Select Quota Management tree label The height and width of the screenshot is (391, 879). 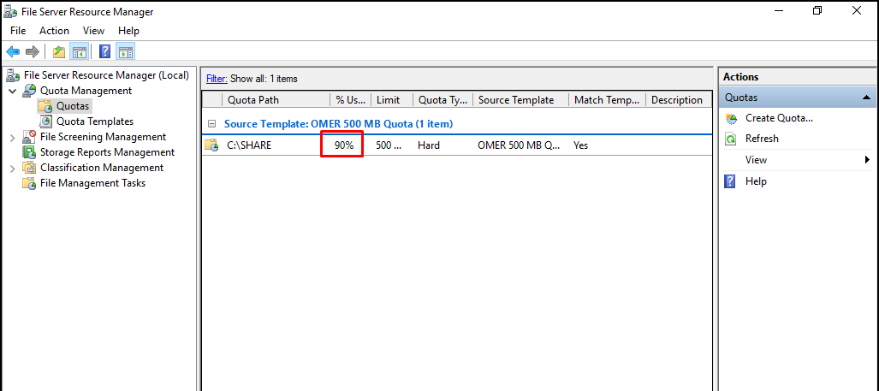[86, 90]
